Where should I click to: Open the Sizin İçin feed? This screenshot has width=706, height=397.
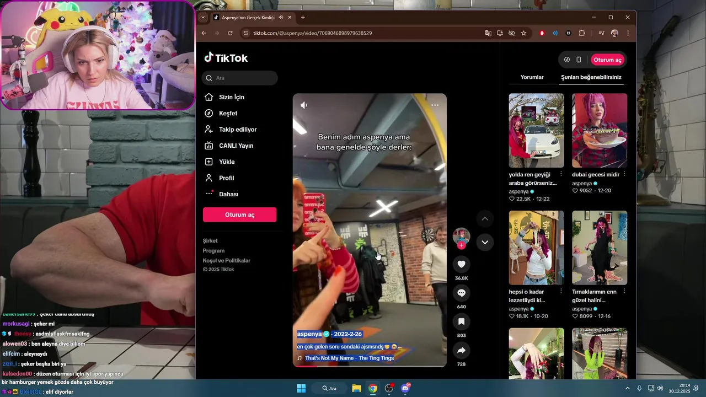224,97
